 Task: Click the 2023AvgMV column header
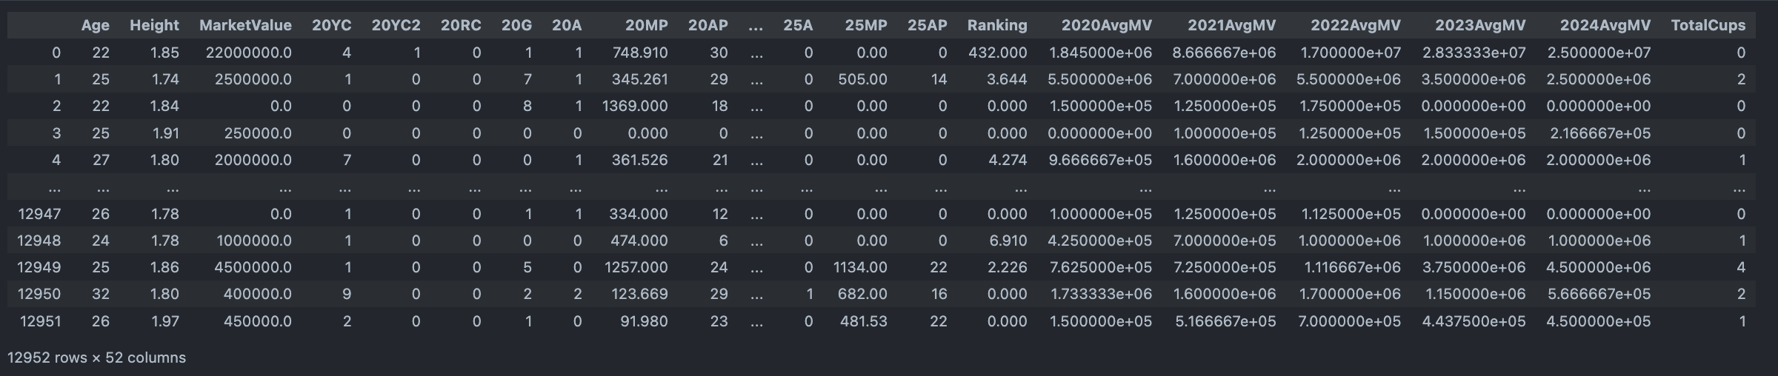coord(1479,25)
